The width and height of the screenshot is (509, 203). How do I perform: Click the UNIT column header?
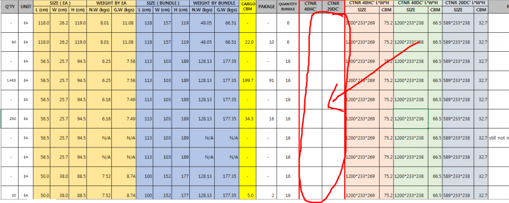26,7
